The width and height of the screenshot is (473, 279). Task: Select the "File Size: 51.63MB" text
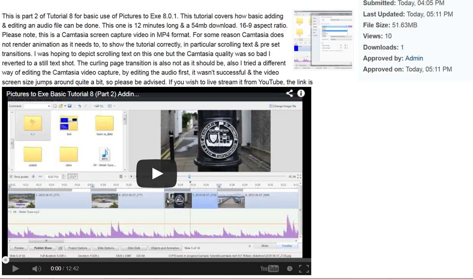coord(390,25)
